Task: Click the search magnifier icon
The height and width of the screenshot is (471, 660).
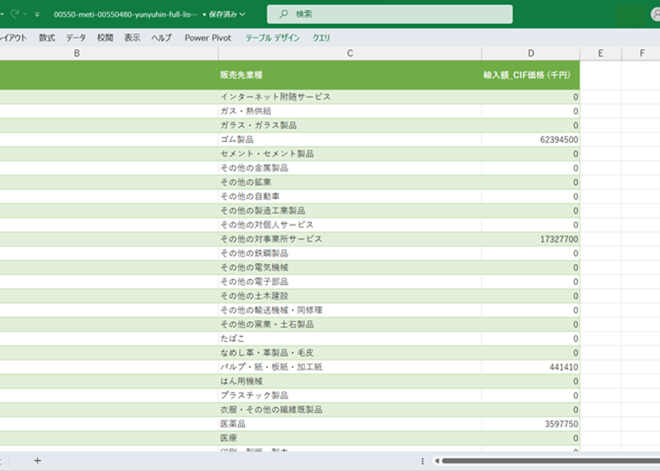Action: click(x=284, y=14)
